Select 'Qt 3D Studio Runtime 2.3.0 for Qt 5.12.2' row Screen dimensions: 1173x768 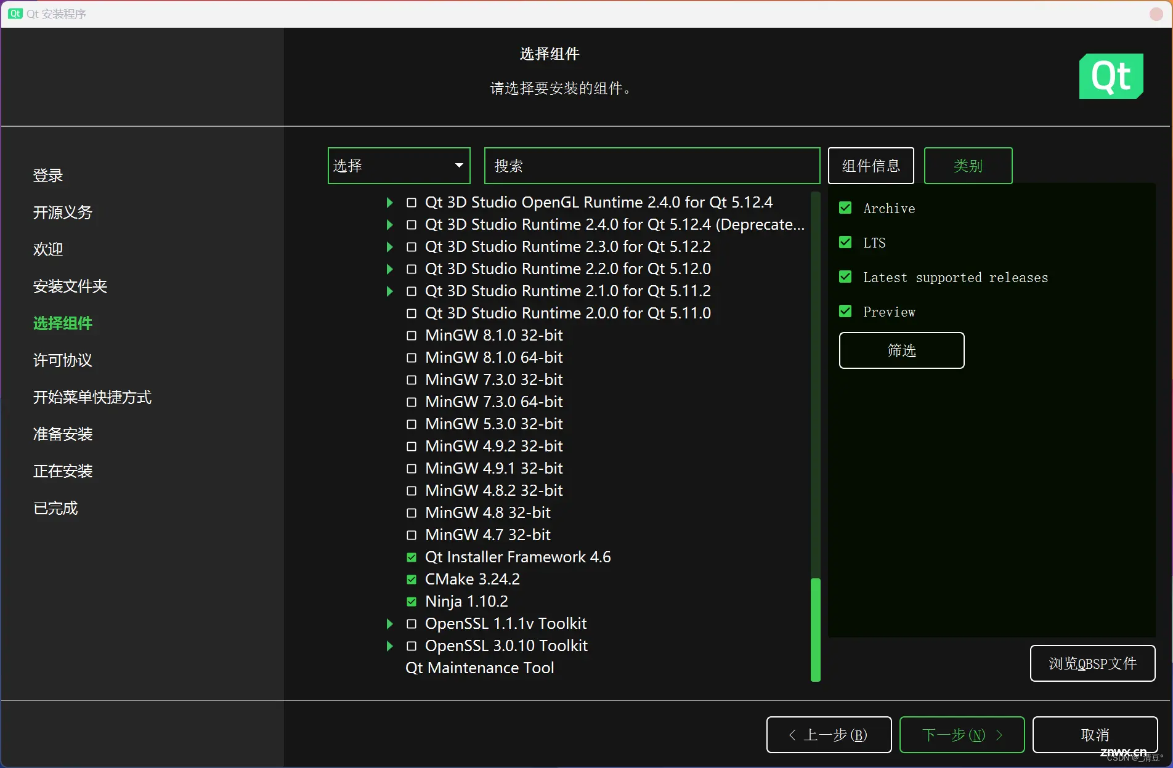click(x=567, y=247)
